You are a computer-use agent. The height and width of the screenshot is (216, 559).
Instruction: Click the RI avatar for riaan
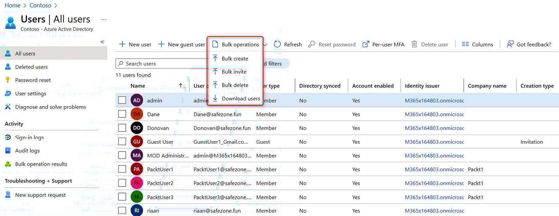coord(137,210)
